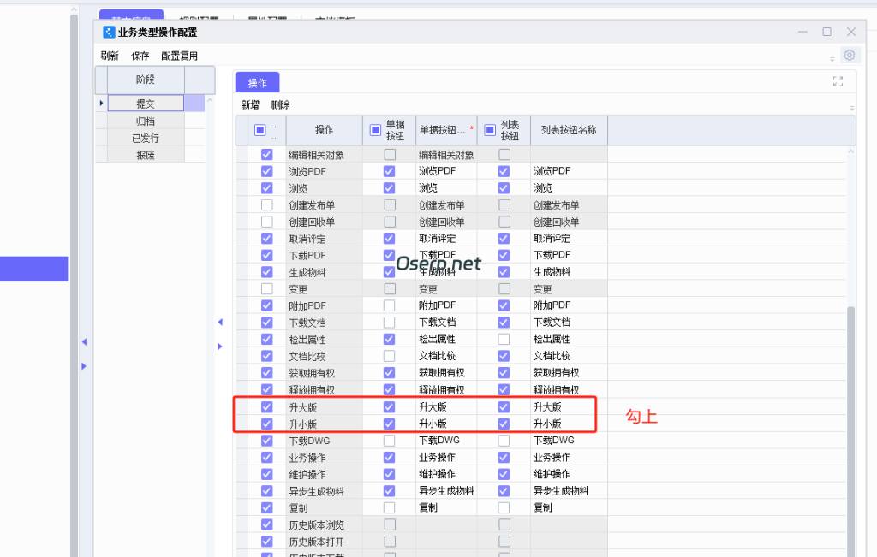Click the small right arrow beside the table
The height and width of the screenshot is (557, 877).
coord(221,346)
